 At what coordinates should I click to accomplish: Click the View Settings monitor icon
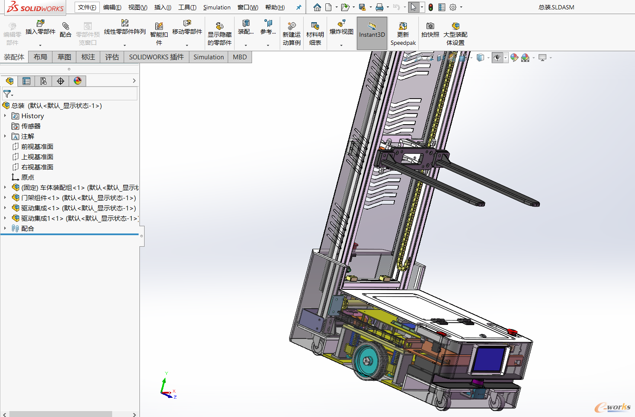click(x=542, y=58)
